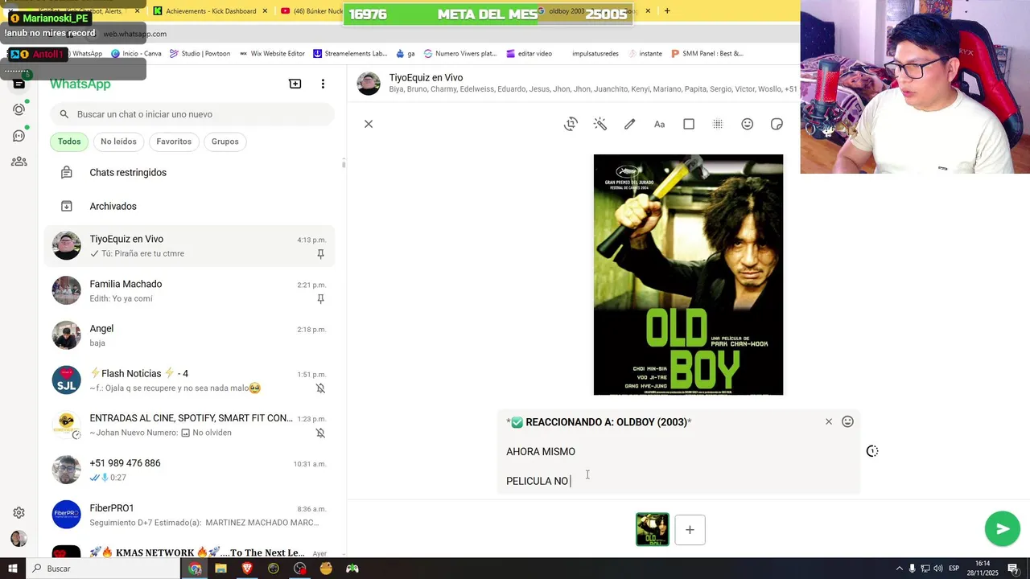Open +51 989 476 886 chat
The width and height of the screenshot is (1030, 579).
tap(190, 470)
